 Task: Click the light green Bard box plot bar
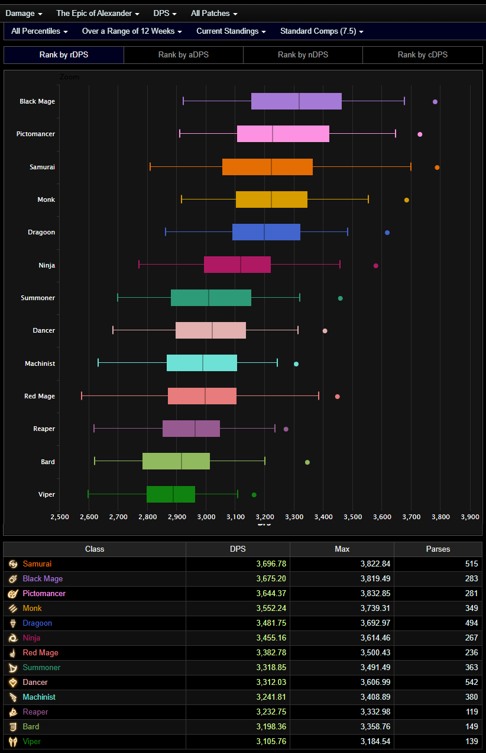coord(176,461)
